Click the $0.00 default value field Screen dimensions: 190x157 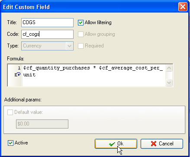coord(42,124)
